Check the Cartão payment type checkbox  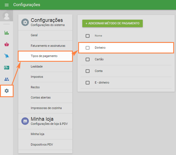tap(88, 60)
